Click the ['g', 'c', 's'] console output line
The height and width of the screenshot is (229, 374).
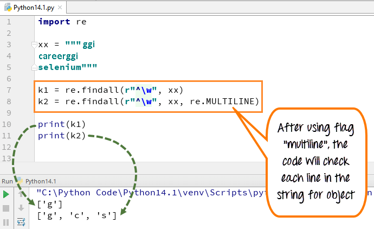coord(76,215)
